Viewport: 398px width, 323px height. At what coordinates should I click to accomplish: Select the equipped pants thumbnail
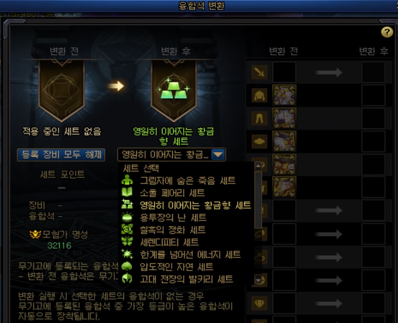click(x=284, y=119)
